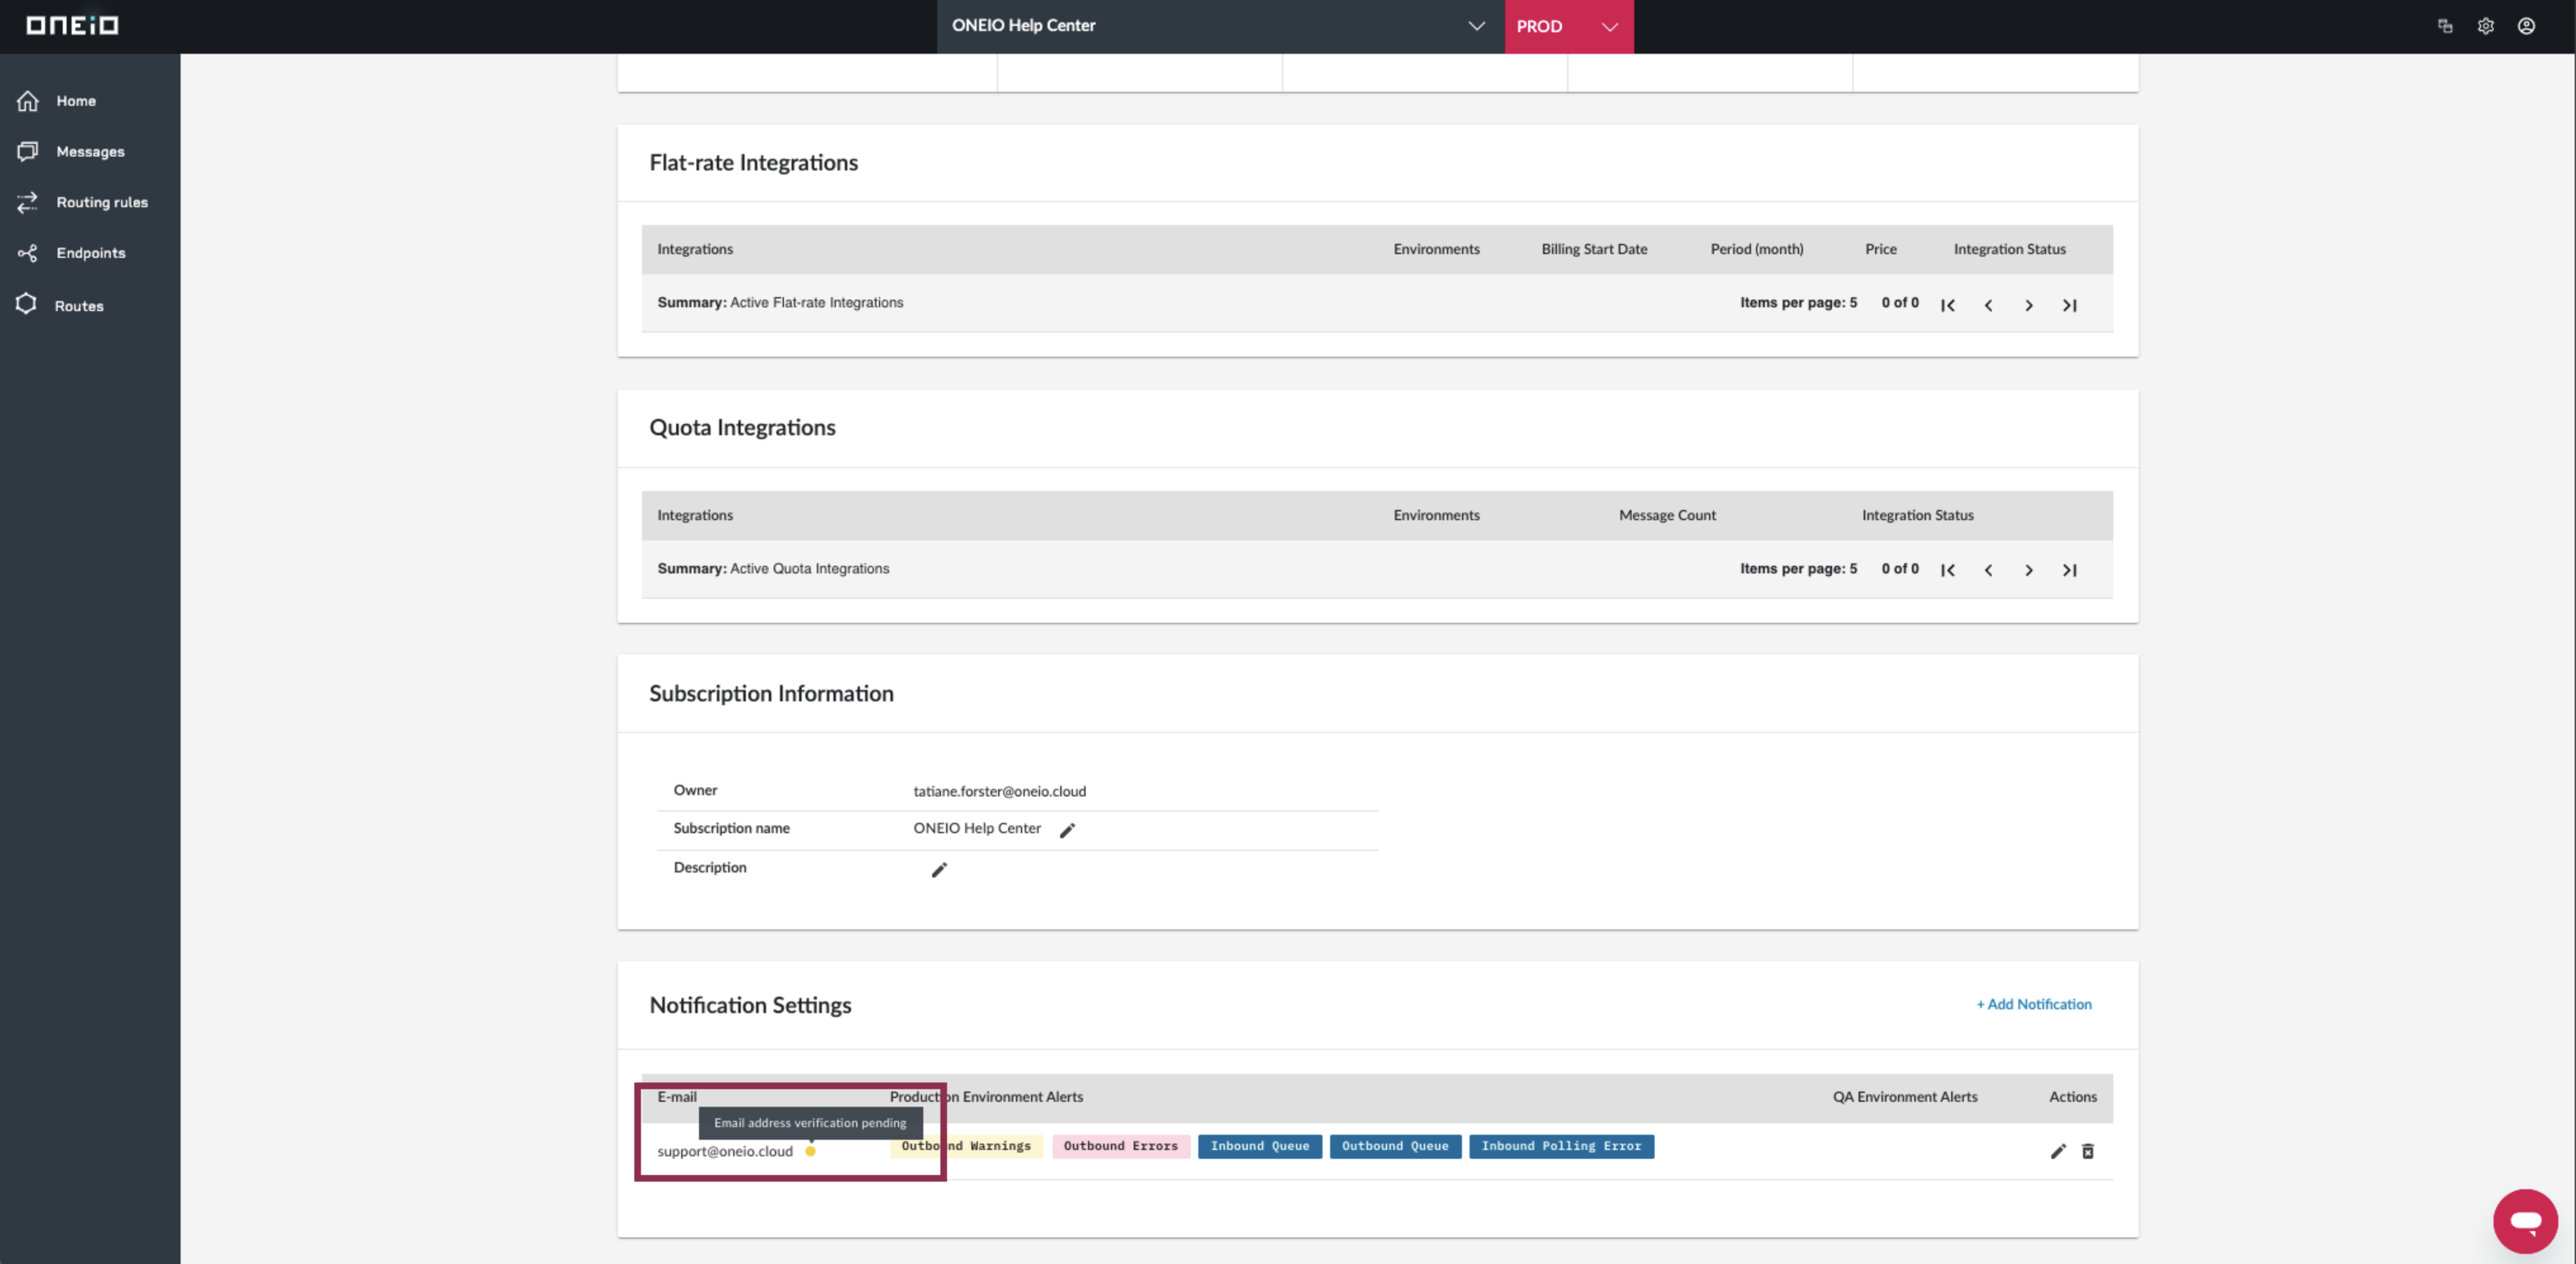
Task: Edit the Subscription name with pencil icon
Action: click(x=1067, y=830)
